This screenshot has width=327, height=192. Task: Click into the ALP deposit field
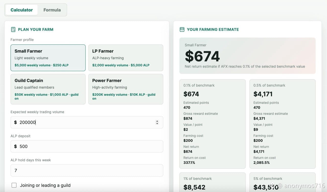pyautogui.click(x=87, y=146)
